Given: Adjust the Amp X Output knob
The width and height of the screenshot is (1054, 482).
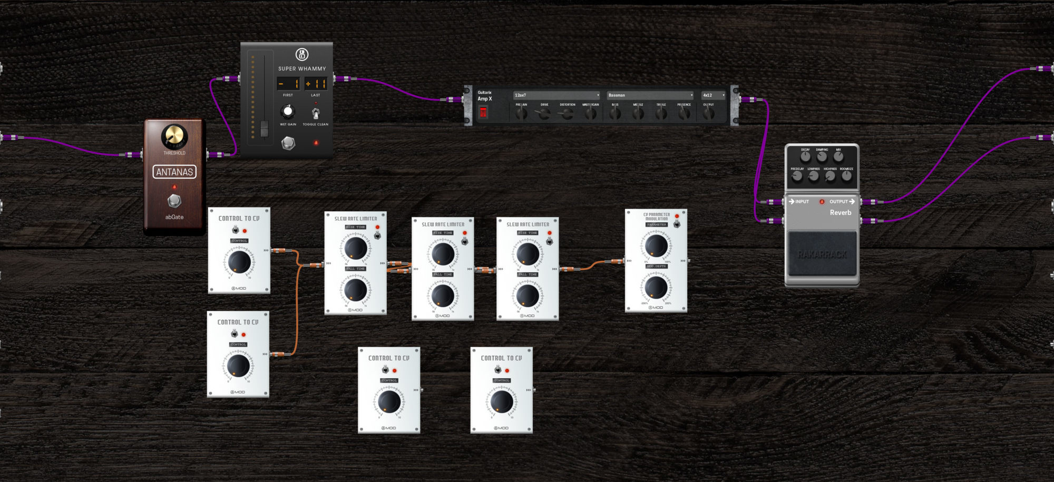Looking at the screenshot, I should pos(708,113).
